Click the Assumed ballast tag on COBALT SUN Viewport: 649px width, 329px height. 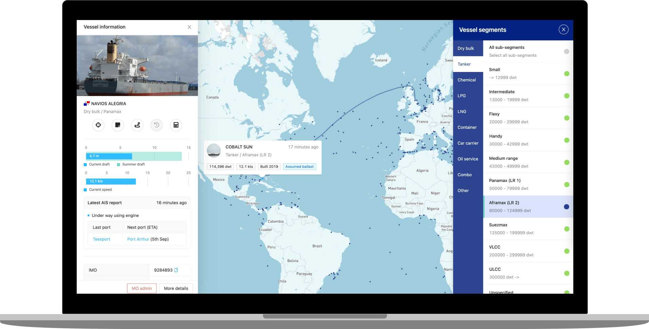point(299,166)
